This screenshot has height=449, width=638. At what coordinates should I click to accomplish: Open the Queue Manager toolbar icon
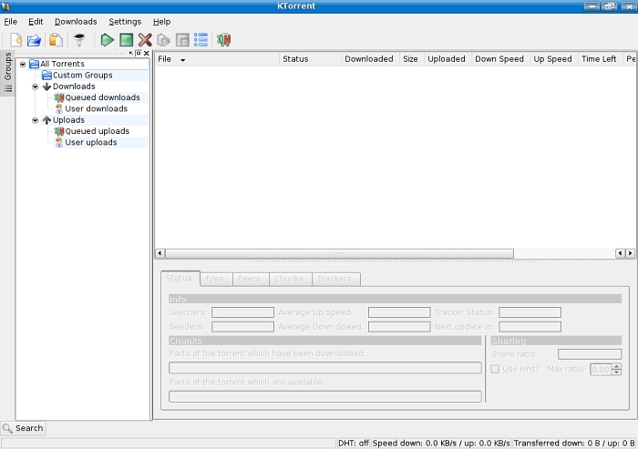tap(224, 40)
